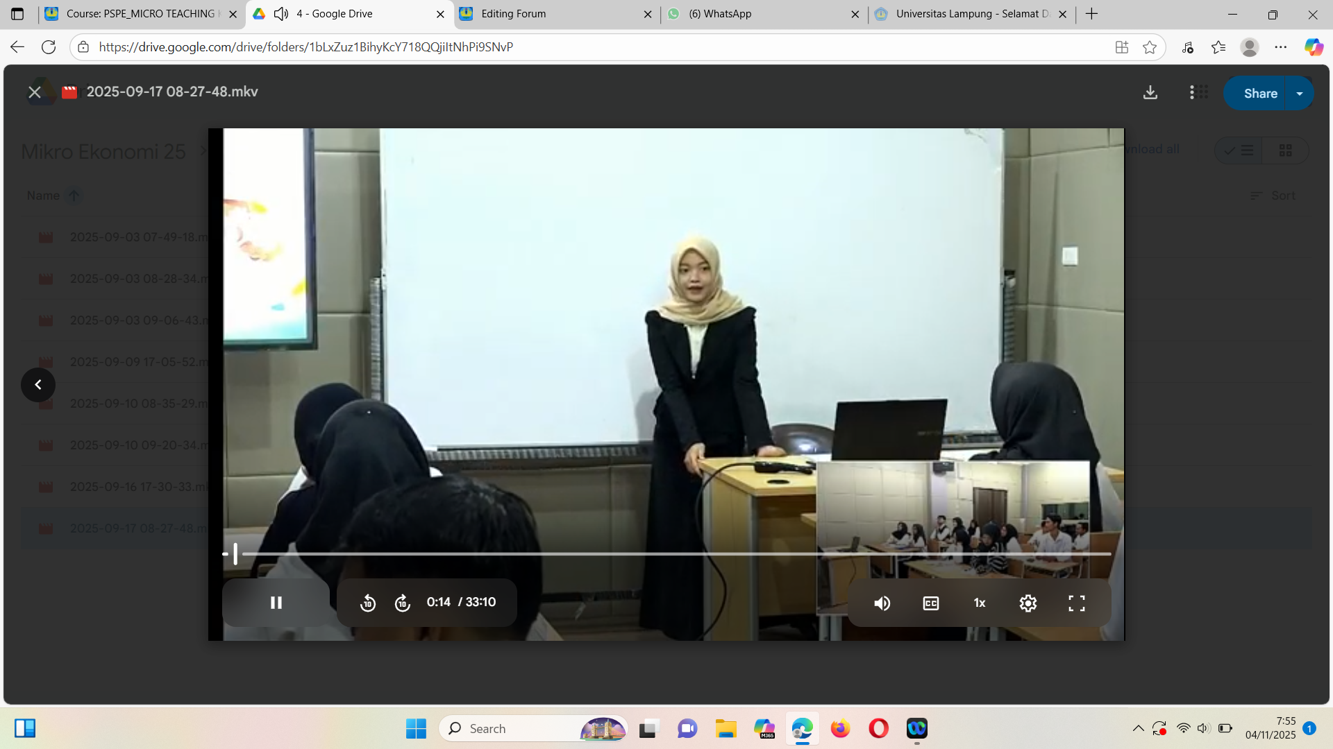
Task: Rewind video 10 seconds
Action: 368,603
